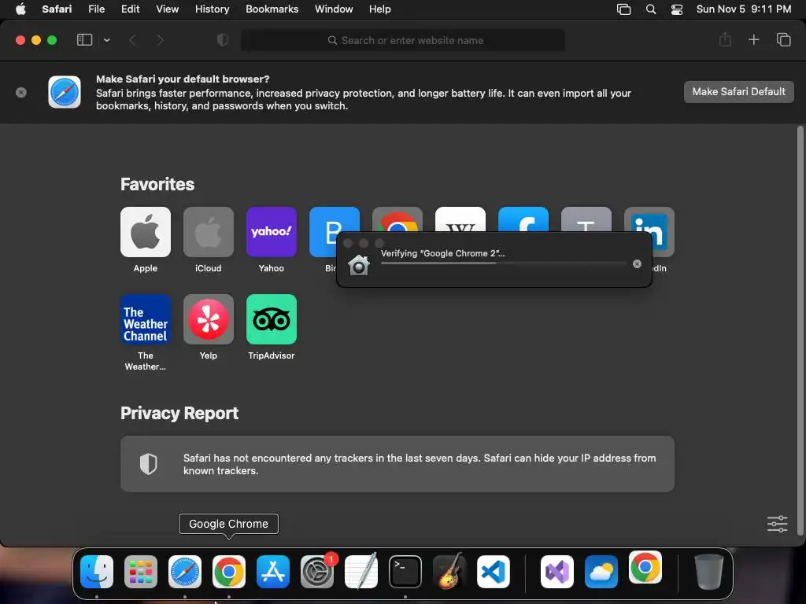
Task: Open the Bookmarks menu
Action: (x=272, y=9)
